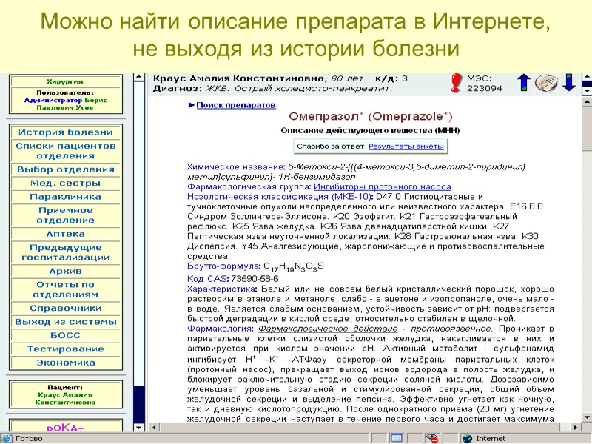Open Предыдущие госпитализации
The image size is (592, 444).
[66, 252]
